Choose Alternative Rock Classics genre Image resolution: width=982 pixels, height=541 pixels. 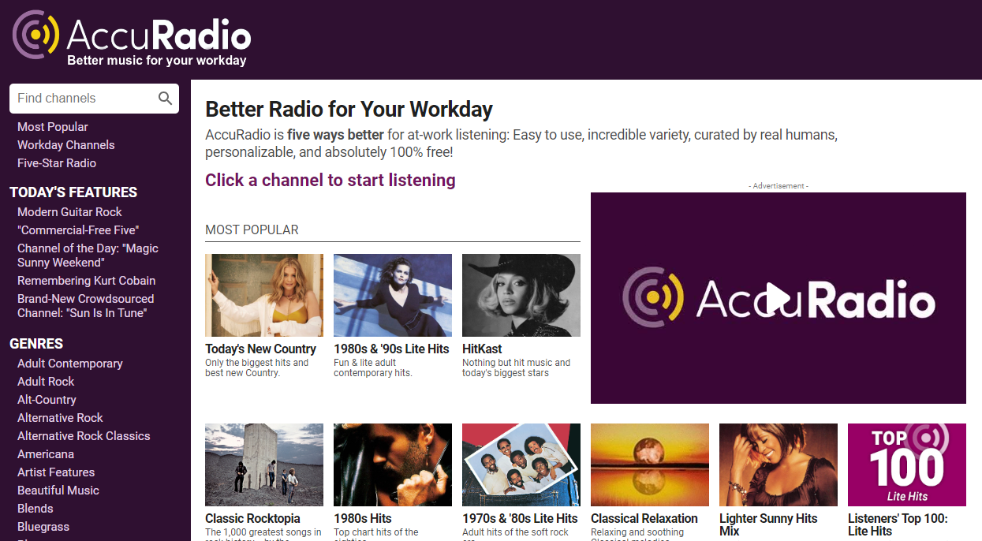pos(84,436)
